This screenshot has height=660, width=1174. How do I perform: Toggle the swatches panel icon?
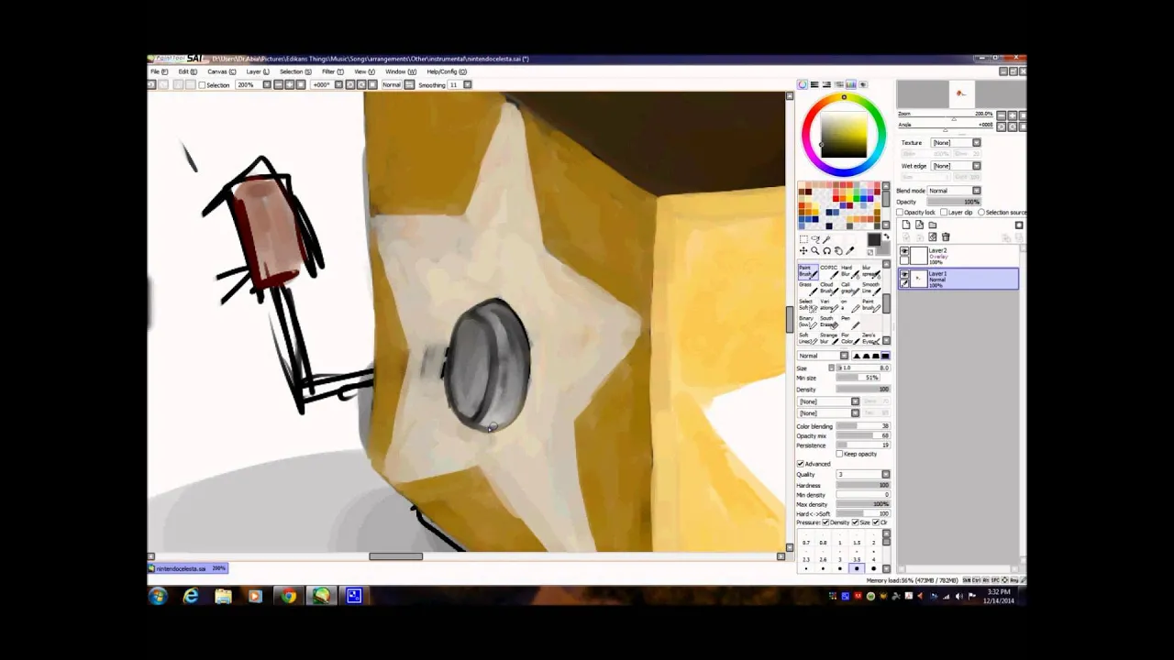pos(850,84)
